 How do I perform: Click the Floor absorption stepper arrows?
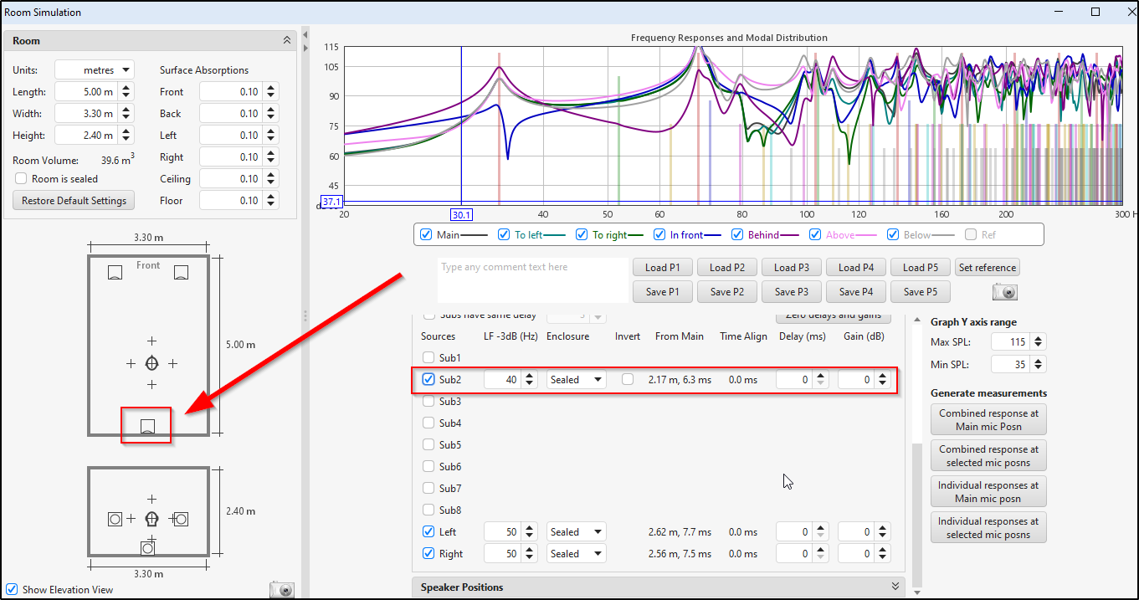[270, 201]
